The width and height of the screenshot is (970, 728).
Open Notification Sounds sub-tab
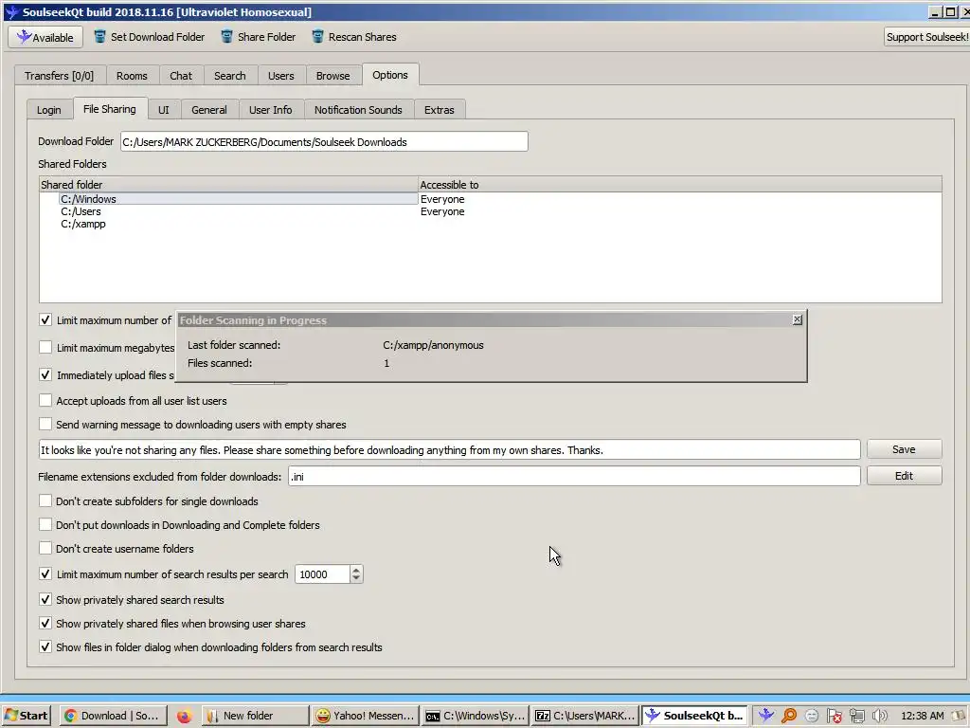pos(358,110)
